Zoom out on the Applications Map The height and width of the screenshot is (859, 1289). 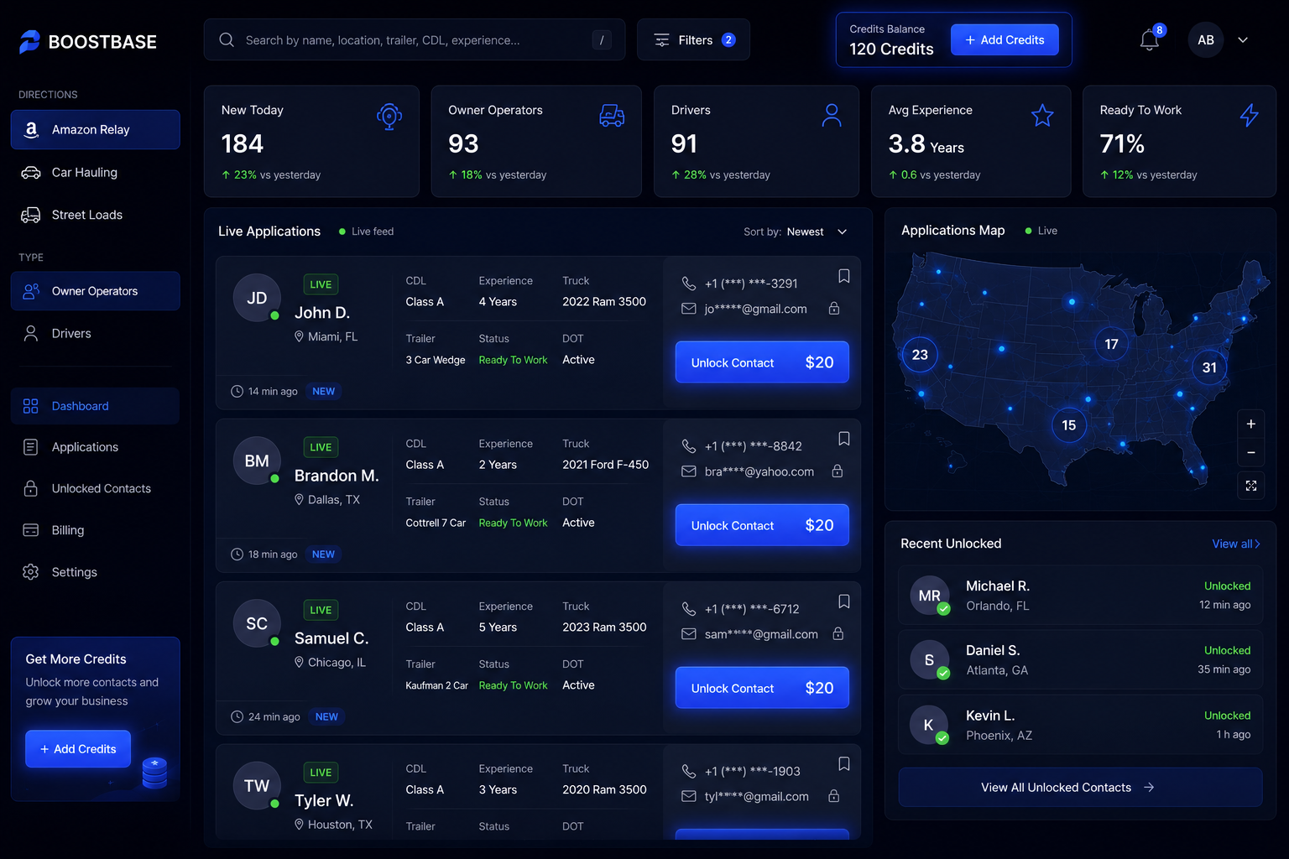(x=1251, y=453)
